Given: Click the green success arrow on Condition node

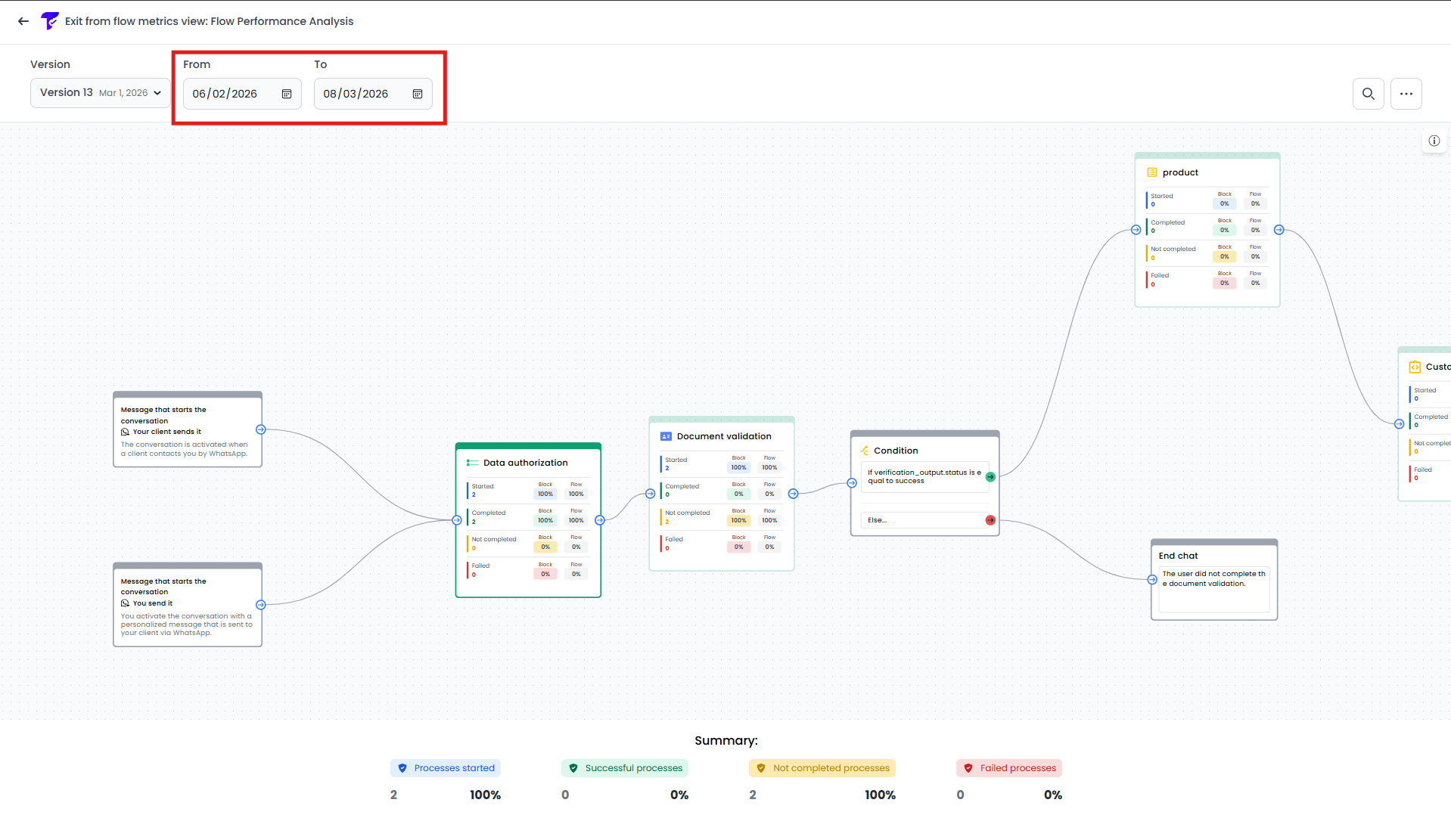Looking at the screenshot, I should [x=990, y=476].
